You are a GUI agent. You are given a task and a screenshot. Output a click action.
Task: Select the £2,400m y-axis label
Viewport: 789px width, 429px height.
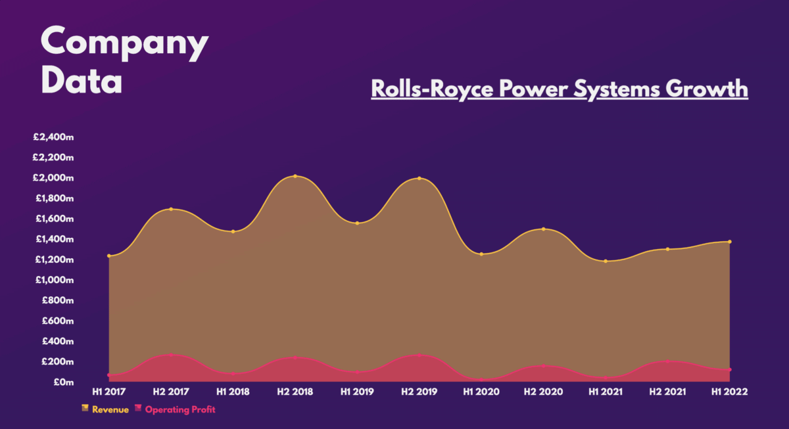point(53,137)
